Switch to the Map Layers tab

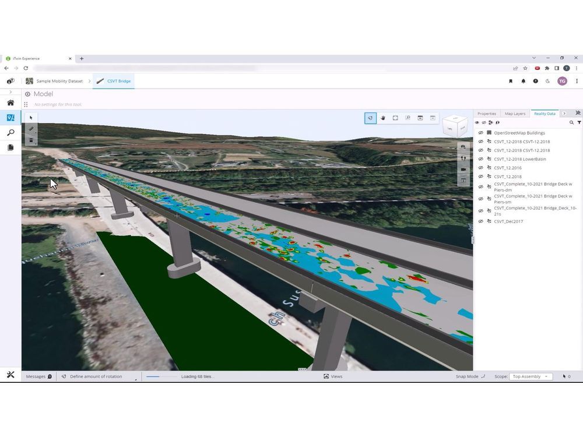click(515, 113)
